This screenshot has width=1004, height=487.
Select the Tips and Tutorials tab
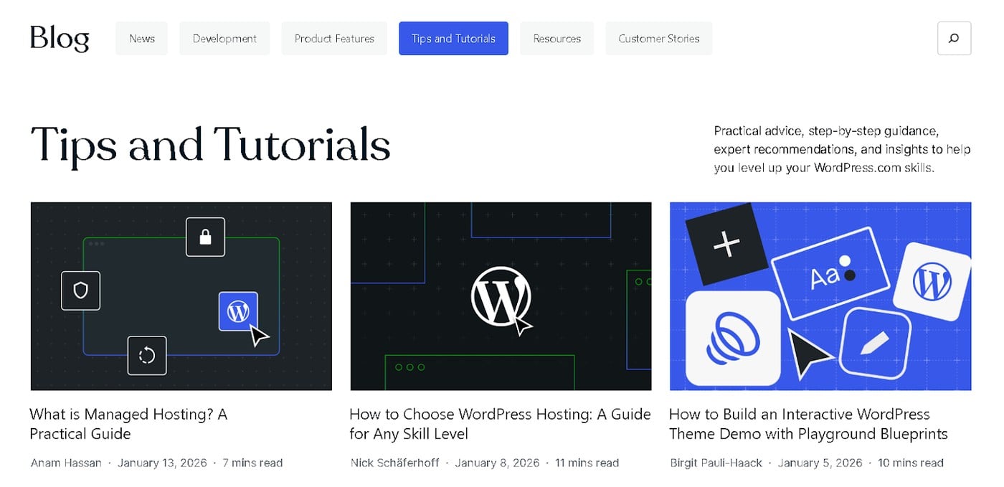tap(453, 39)
